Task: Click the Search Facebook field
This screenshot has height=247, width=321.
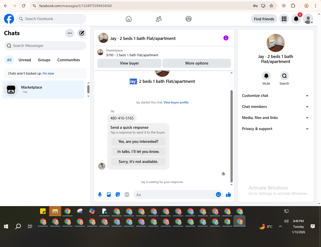Action: pyautogui.click(x=51, y=19)
